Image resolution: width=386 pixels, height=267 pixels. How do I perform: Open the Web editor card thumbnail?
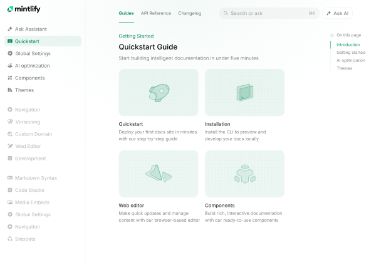[159, 174]
